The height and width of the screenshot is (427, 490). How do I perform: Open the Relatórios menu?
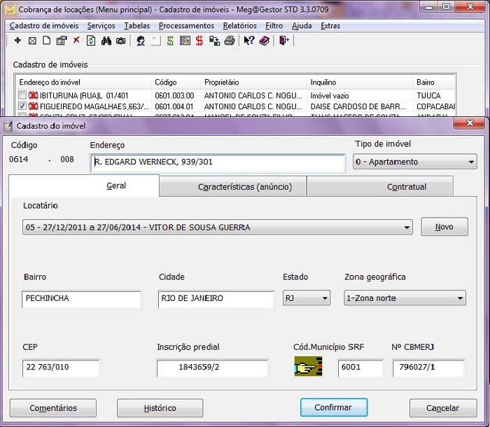[x=239, y=26]
